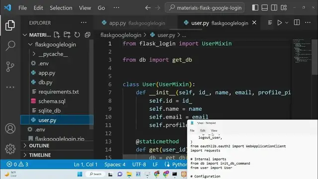Click the editor minimap
This screenshot has height=179, width=318.
coord(302,51)
